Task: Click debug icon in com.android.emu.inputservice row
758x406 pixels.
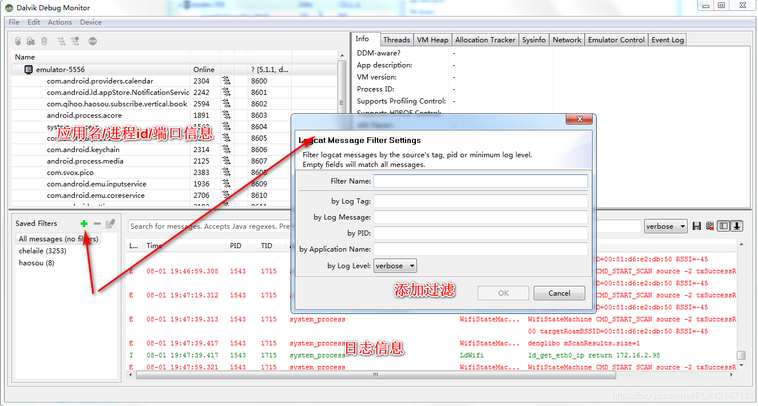Action: point(227,184)
